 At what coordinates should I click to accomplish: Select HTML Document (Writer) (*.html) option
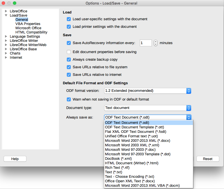coord(132,163)
